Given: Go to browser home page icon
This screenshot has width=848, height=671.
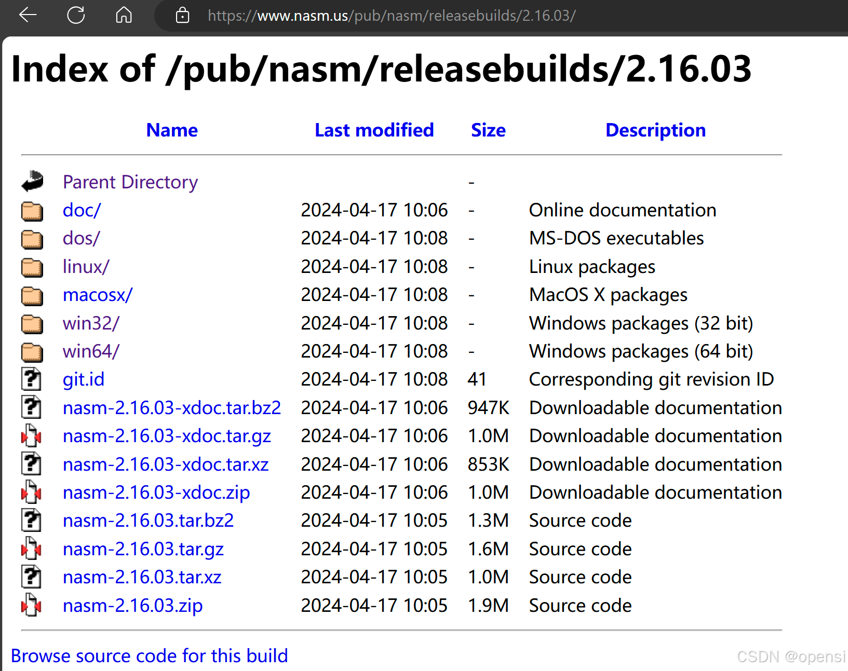Looking at the screenshot, I should [124, 15].
